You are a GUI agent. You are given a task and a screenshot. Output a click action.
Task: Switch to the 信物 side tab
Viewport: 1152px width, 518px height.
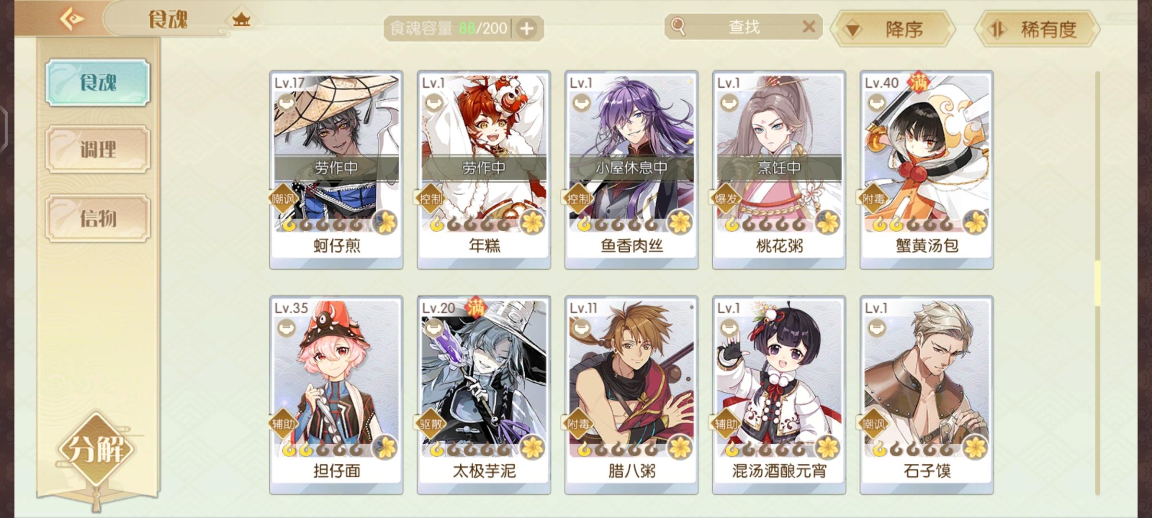coord(98,218)
